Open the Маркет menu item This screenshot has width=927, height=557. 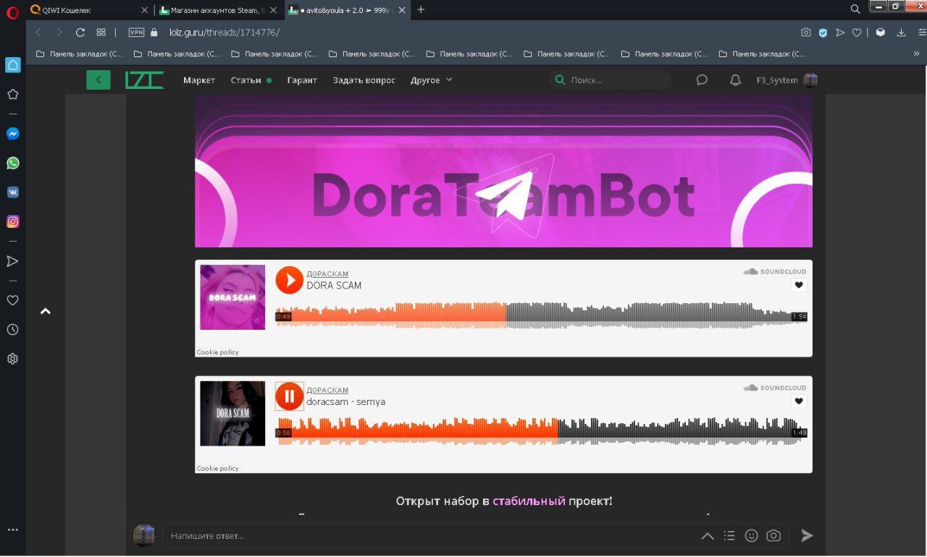click(199, 80)
